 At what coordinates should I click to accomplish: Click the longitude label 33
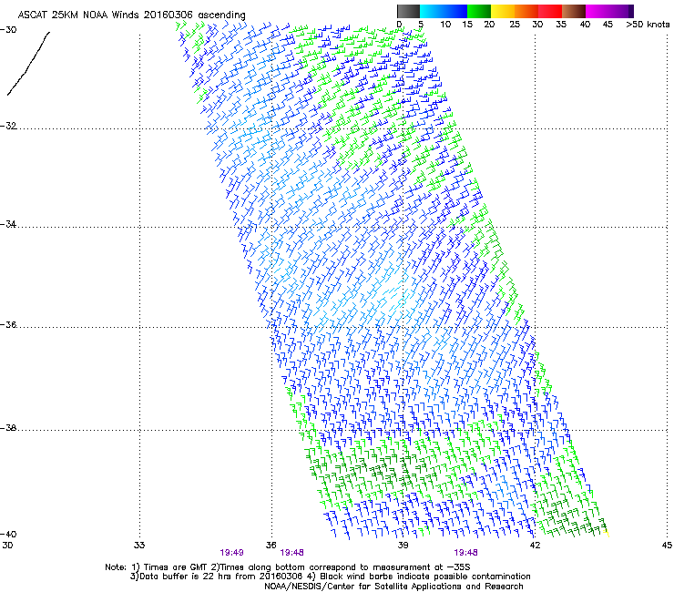tap(139, 546)
